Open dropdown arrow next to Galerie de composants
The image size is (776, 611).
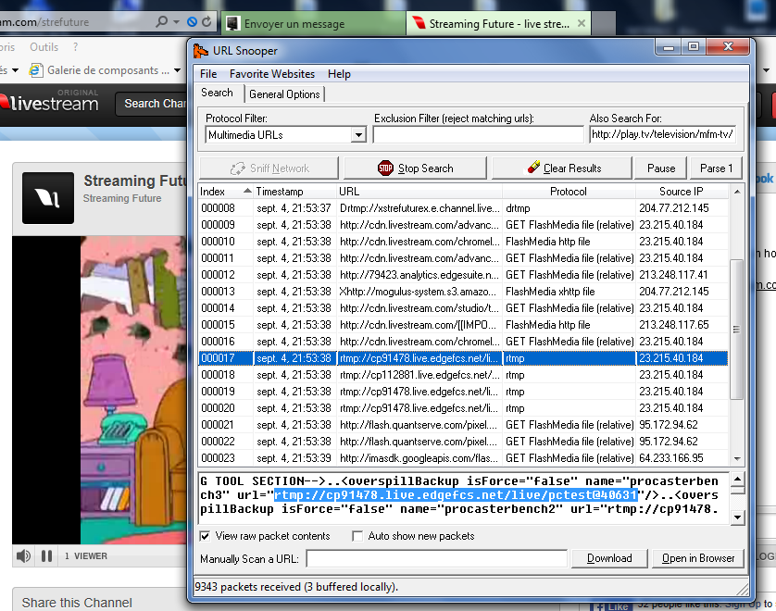177,70
